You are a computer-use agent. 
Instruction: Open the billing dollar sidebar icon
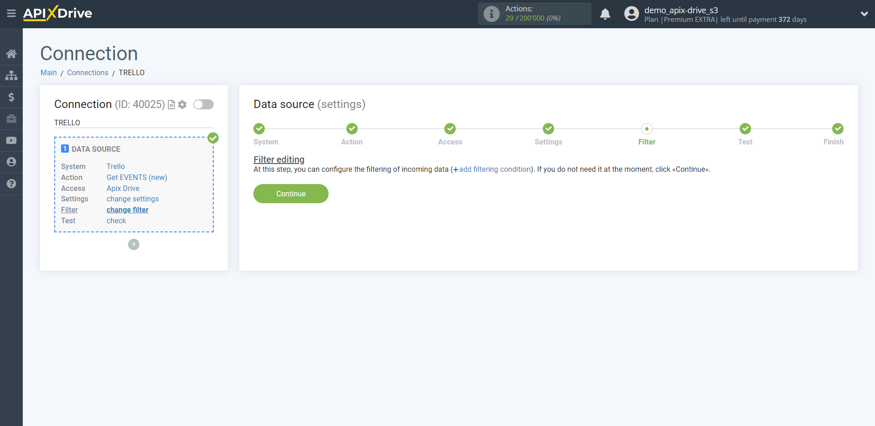[11, 97]
